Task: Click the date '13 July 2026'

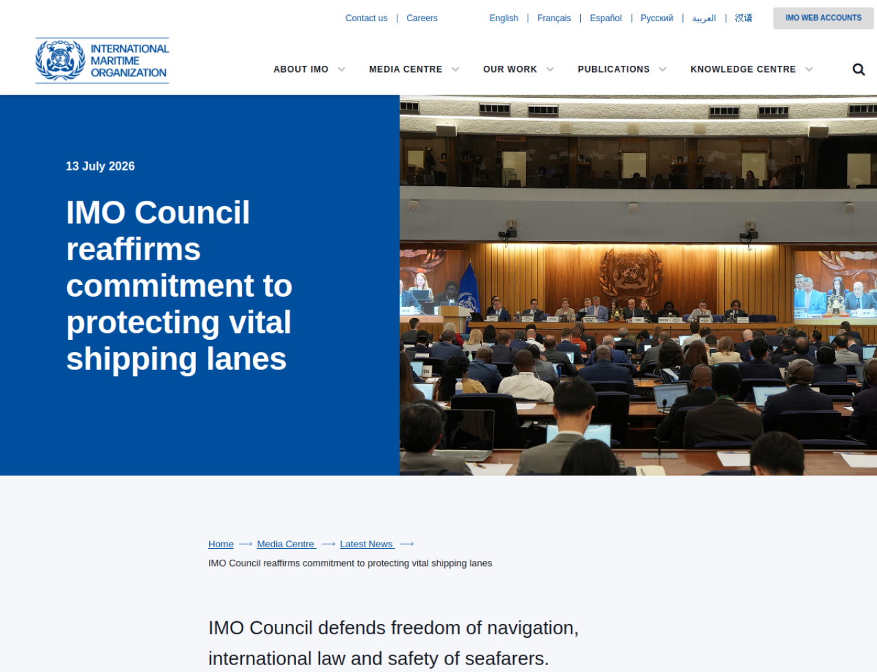Action: tap(100, 166)
